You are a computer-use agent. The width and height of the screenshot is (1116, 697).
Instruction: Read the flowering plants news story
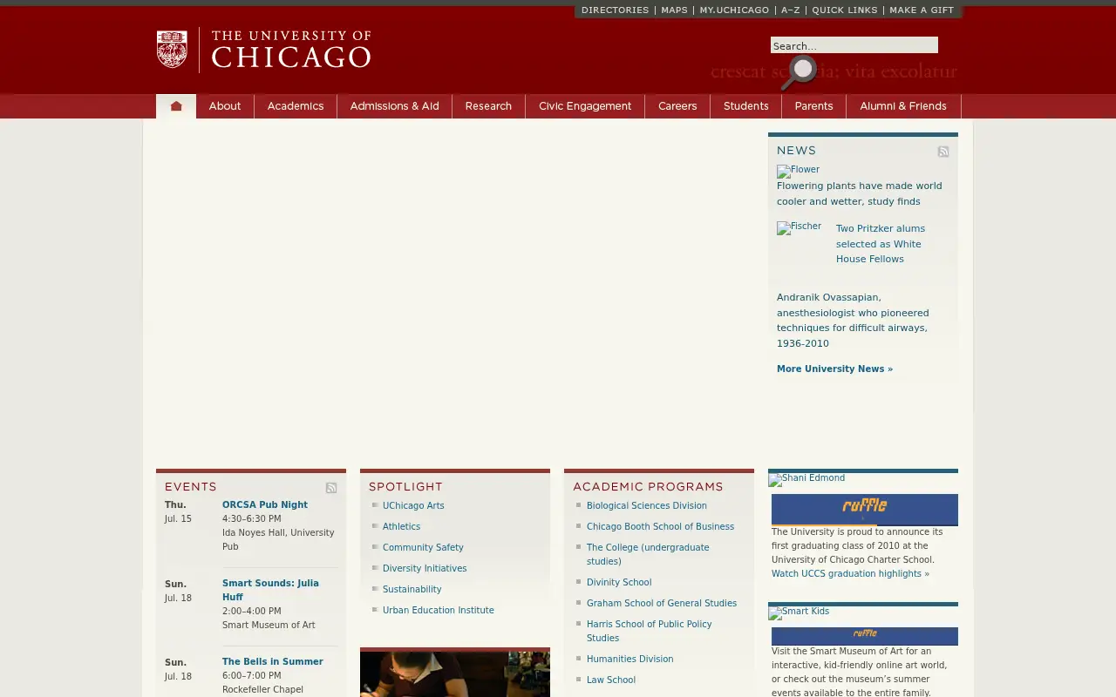pyautogui.click(x=860, y=193)
